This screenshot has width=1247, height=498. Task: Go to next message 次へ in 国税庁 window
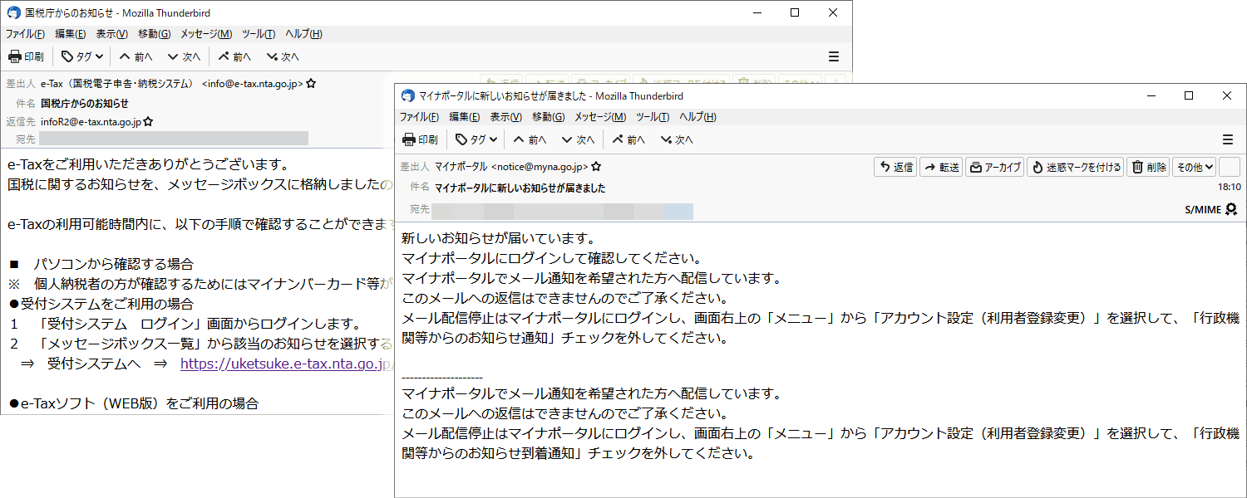pyautogui.click(x=184, y=56)
